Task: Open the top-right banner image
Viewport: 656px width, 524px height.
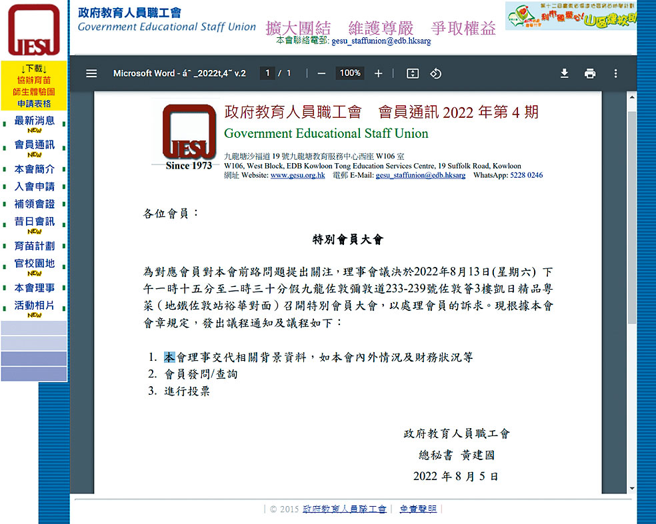Action: pyautogui.click(x=571, y=16)
